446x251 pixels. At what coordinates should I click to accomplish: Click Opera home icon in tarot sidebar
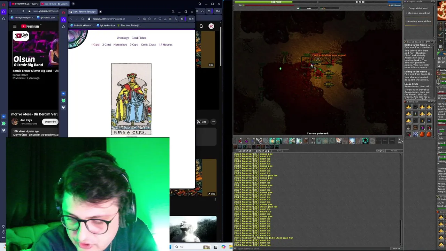(x=63, y=20)
